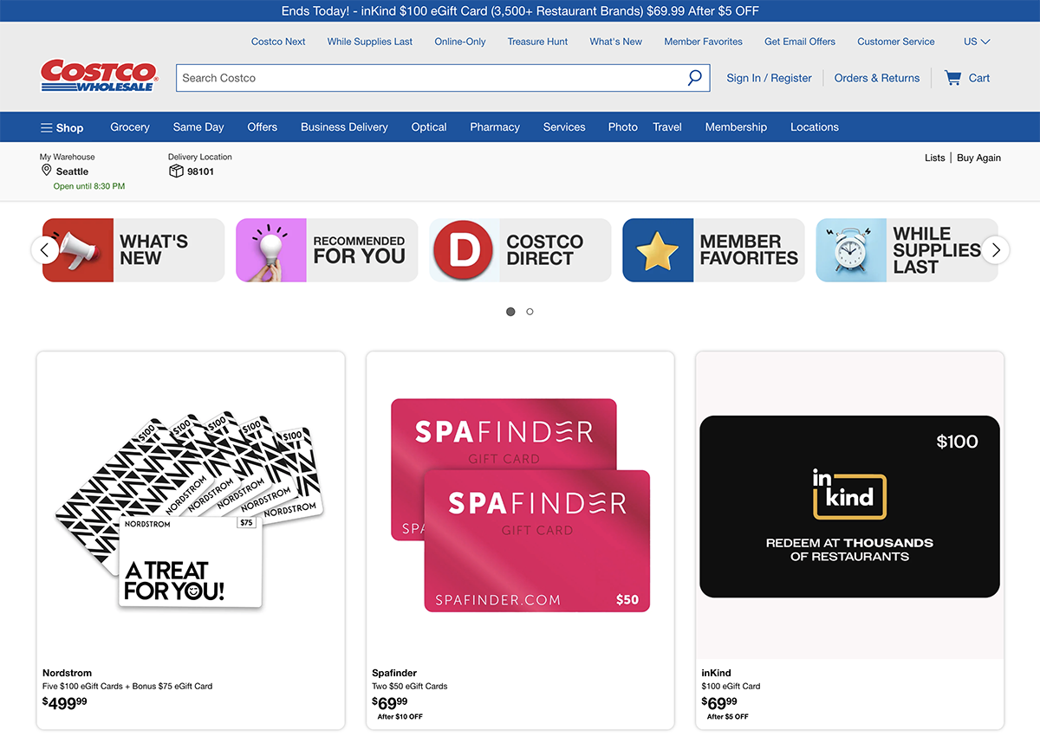The height and width of the screenshot is (749, 1040).
Task: Open the Nordstrom gift cards image
Action: coord(190,508)
